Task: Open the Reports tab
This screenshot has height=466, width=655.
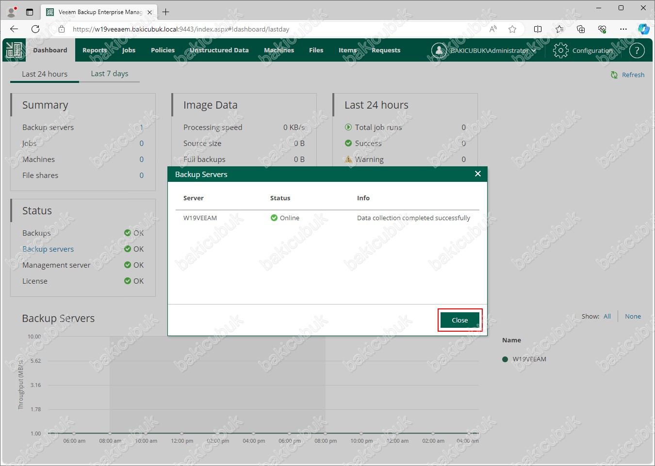Action: (95, 50)
